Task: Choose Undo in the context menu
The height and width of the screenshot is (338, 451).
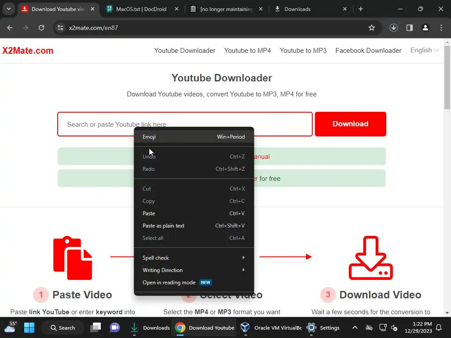Action: coord(194,157)
